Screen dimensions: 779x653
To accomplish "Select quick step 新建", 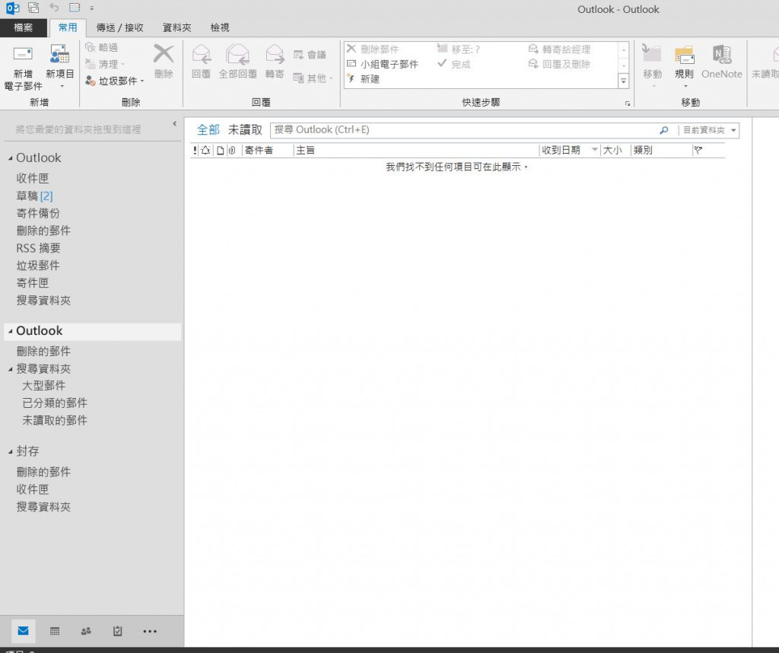I will (363, 79).
